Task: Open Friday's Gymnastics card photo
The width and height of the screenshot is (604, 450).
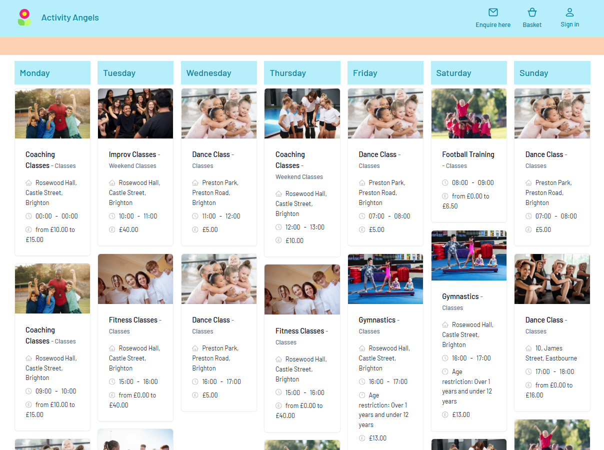Action: point(385,279)
